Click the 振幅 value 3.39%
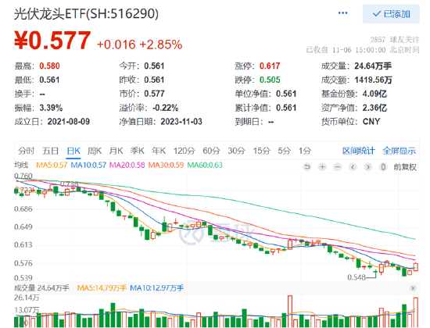 tap(51, 108)
